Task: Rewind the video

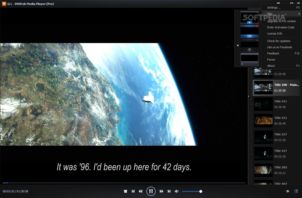Action: point(141,191)
